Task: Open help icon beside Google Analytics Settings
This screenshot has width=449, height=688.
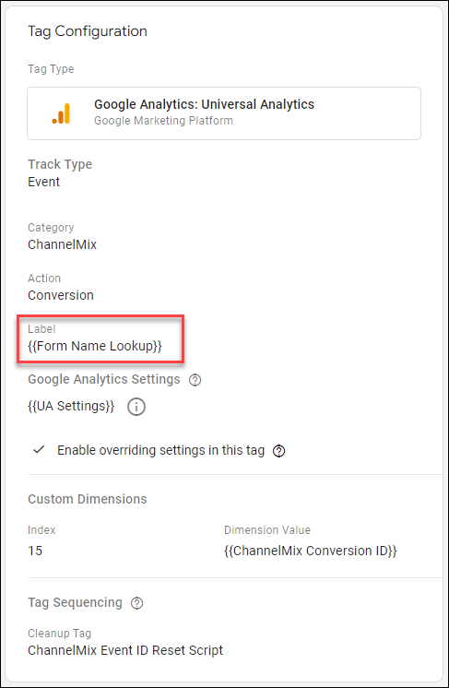Action: click(x=195, y=380)
